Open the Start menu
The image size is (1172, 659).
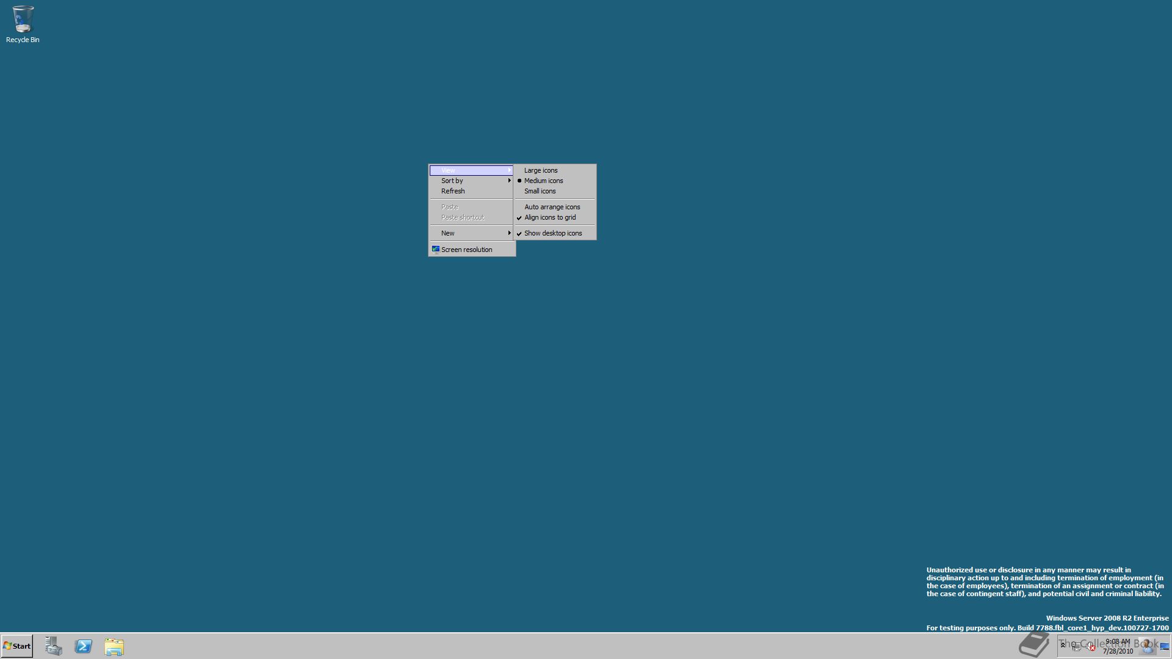coord(17,646)
